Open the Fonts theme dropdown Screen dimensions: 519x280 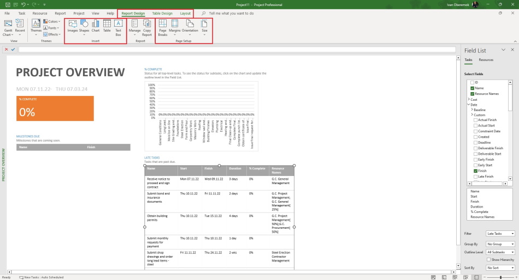click(51, 28)
